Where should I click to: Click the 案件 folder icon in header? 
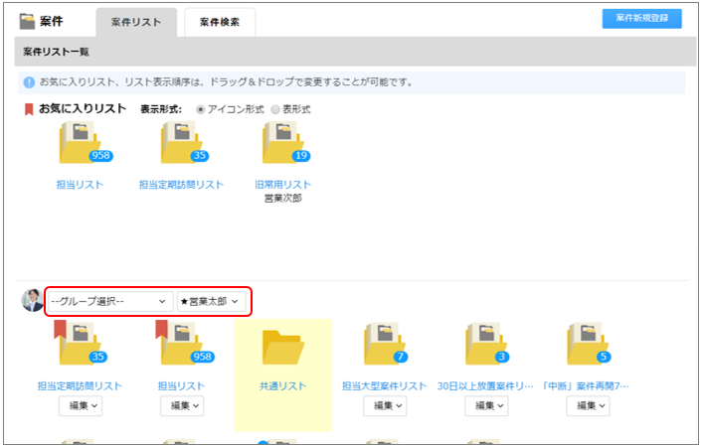tap(27, 21)
